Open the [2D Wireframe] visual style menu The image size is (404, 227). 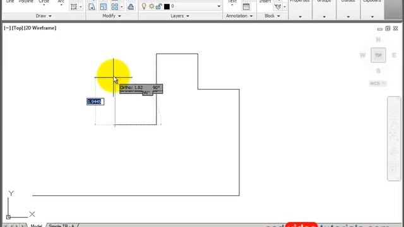(40, 28)
